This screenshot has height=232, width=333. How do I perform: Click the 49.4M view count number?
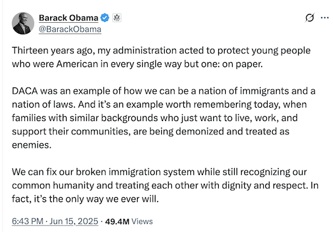(117, 221)
